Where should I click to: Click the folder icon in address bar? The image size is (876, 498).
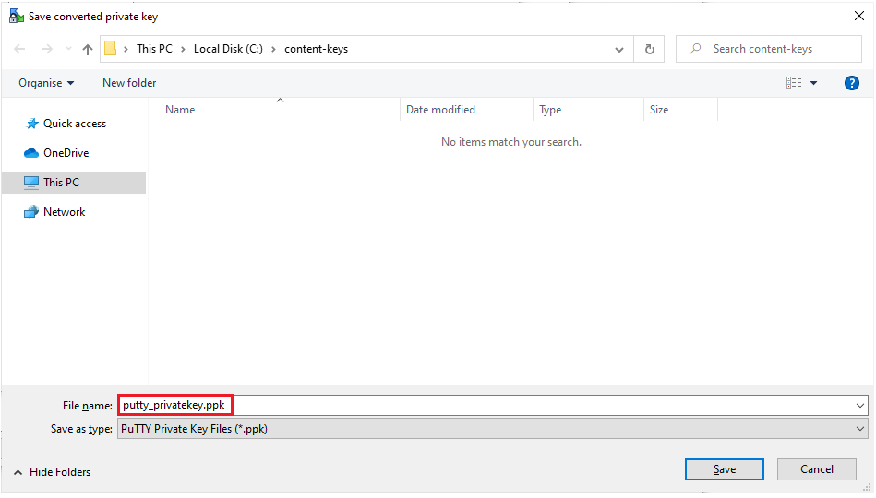(x=111, y=49)
